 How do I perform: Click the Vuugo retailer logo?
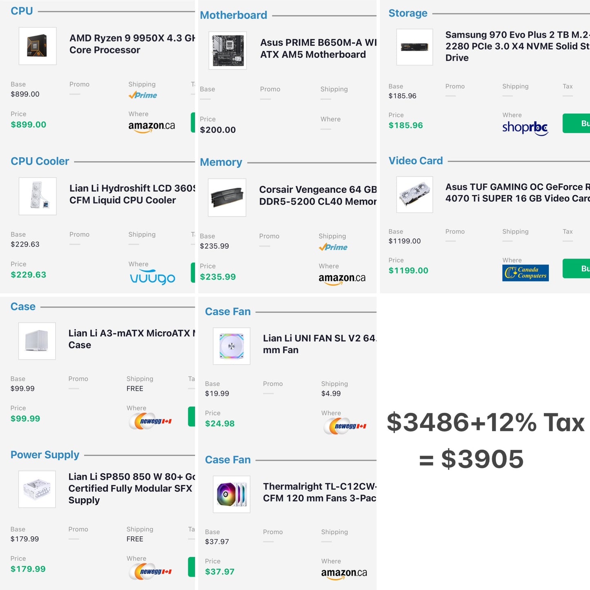coord(152,277)
